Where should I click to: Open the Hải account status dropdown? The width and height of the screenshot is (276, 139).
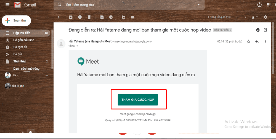(18, 75)
